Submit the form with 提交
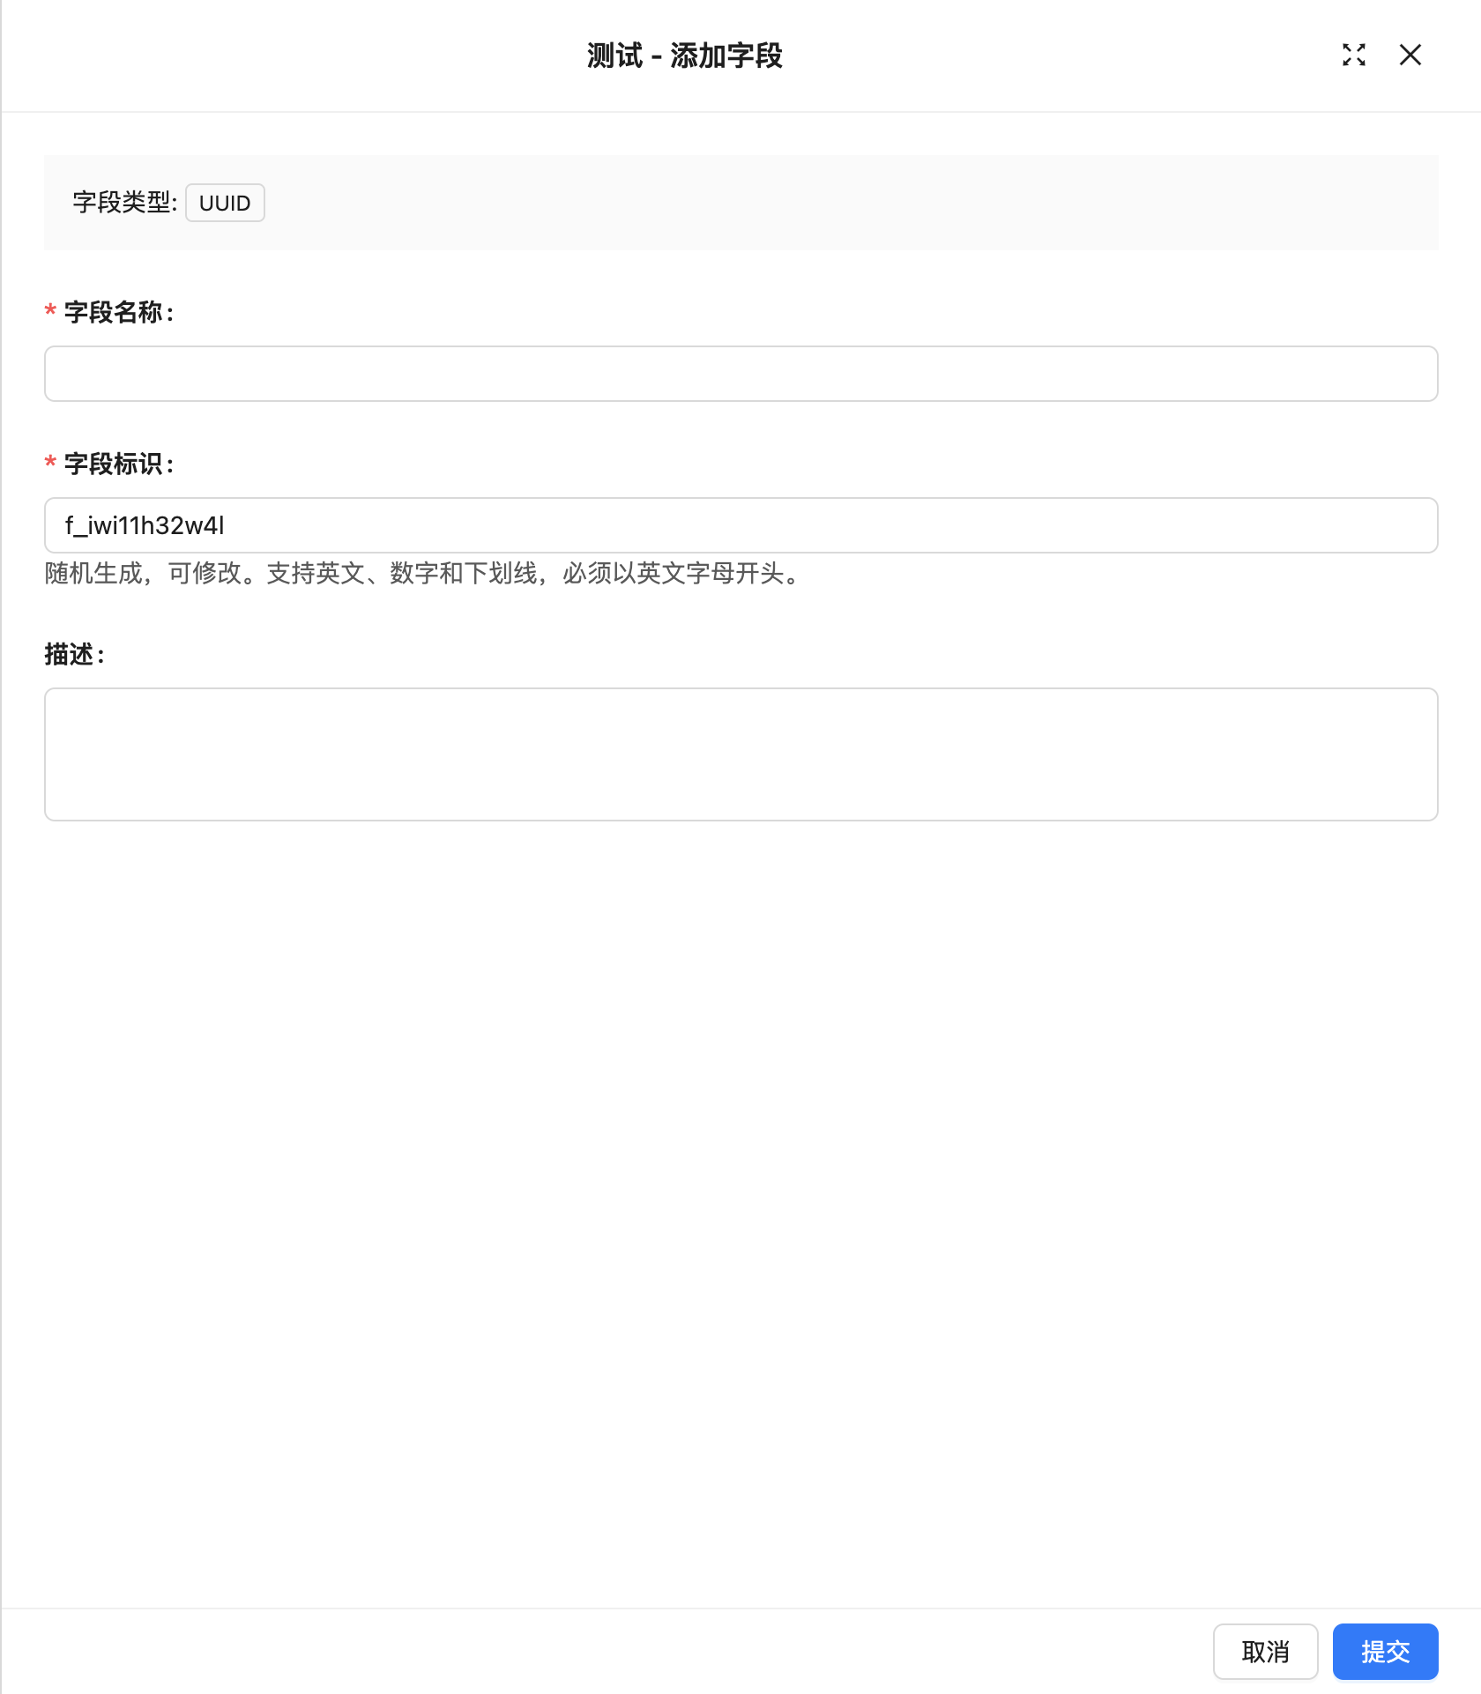The width and height of the screenshot is (1481, 1694). (1385, 1652)
